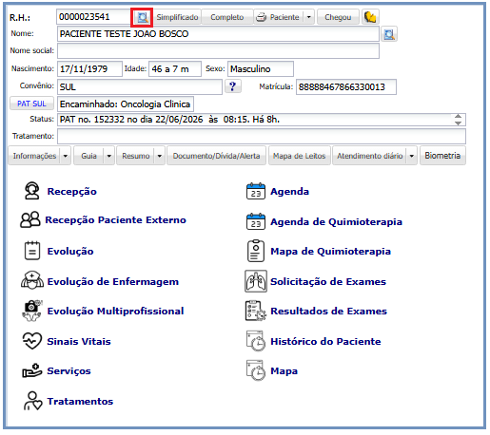Open Documento/Dívida/Alerta
The width and height of the screenshot is (490, 435).
[216, 156]
